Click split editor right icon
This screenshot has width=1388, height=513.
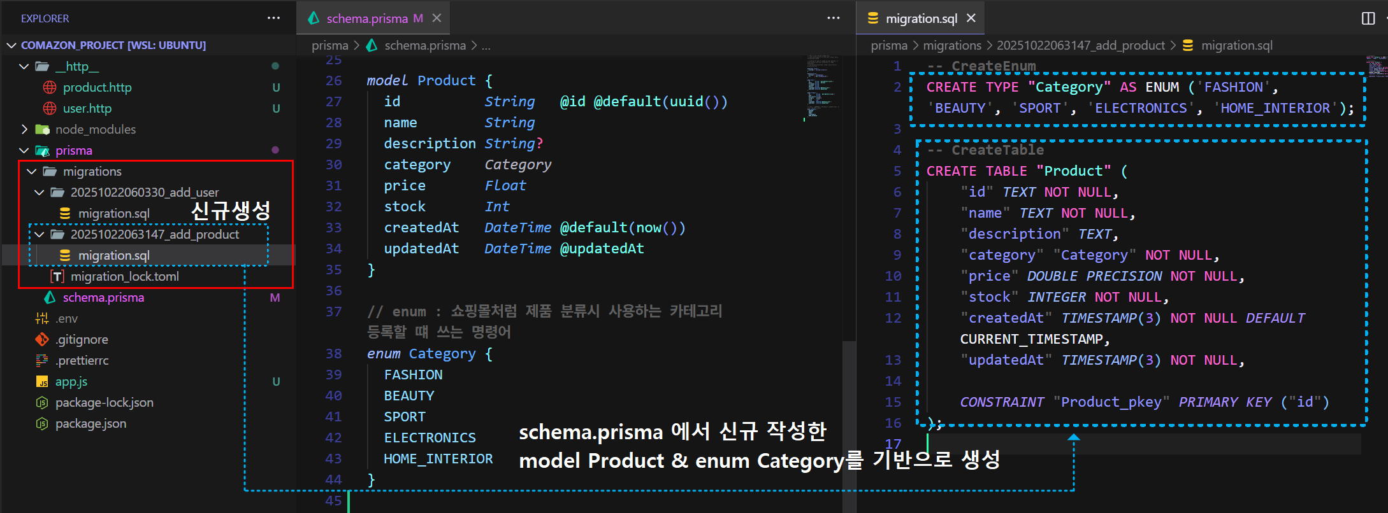coord(1368,18)
